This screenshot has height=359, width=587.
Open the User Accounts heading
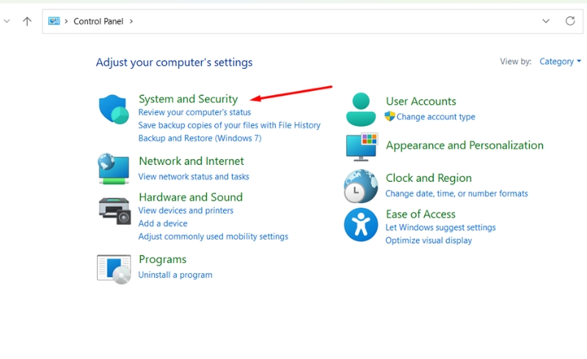pyautogui.click(x=420, y=101)
